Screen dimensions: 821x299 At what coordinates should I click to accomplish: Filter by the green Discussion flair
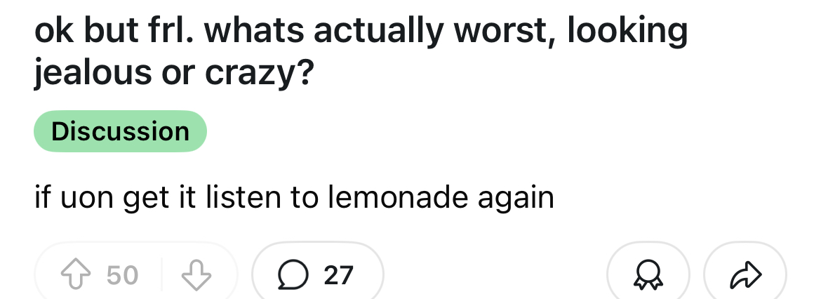(121, 131)
